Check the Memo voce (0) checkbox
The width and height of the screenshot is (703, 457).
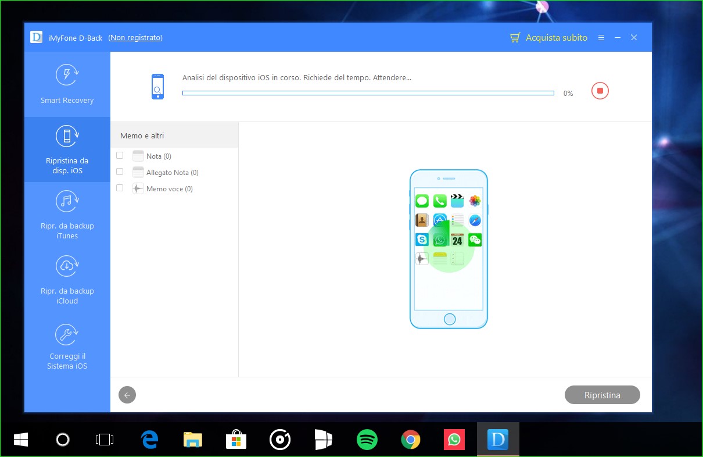click(x=120, y=188)
